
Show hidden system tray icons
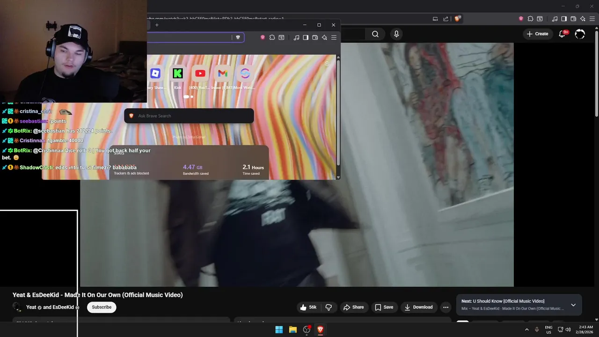click(x=526, y=330)
